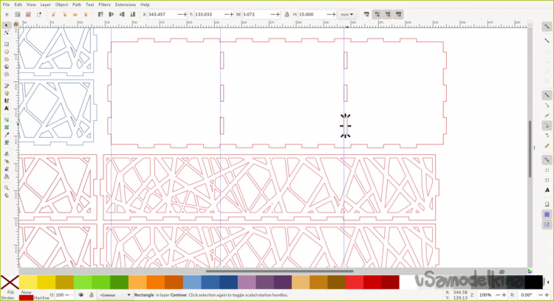Select the Node editing tool

pyautogui.click(x=7, y=33)
